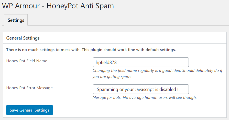
Task: Click "WP Armour" in the page title
Action: pos(21,6)
